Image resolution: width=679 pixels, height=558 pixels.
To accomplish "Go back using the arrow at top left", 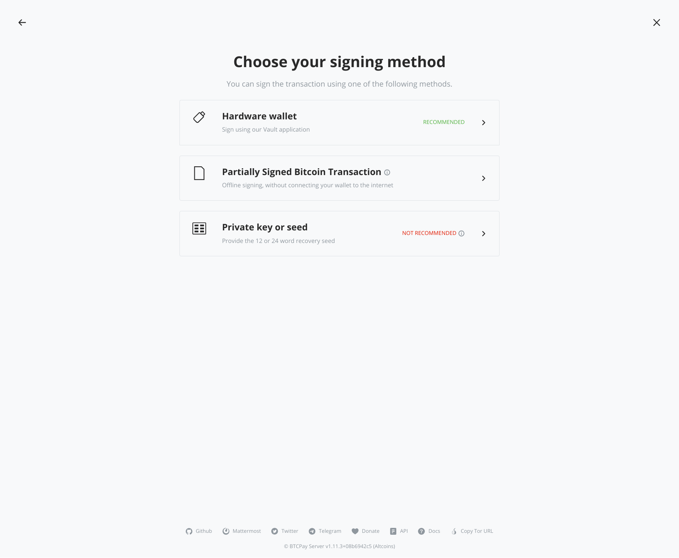I will tap(22, 23).
